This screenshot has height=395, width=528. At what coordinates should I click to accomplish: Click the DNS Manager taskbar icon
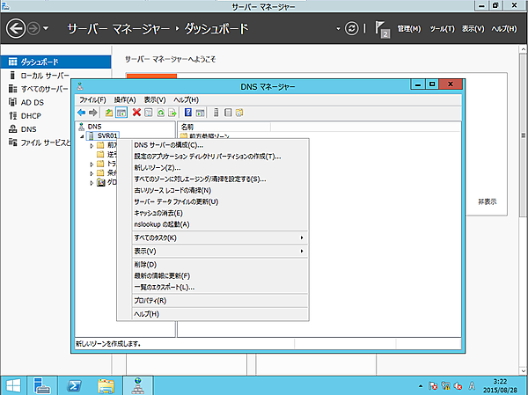coord(138,386)
